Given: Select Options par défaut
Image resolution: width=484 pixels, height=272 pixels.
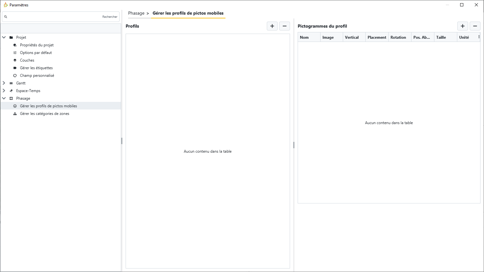Looking at the screenshot, I should coord(36,53).
